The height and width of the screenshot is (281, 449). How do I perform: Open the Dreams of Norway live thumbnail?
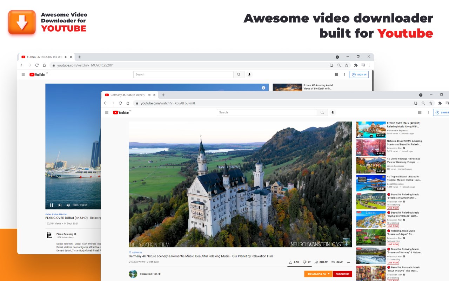(371, 256)
